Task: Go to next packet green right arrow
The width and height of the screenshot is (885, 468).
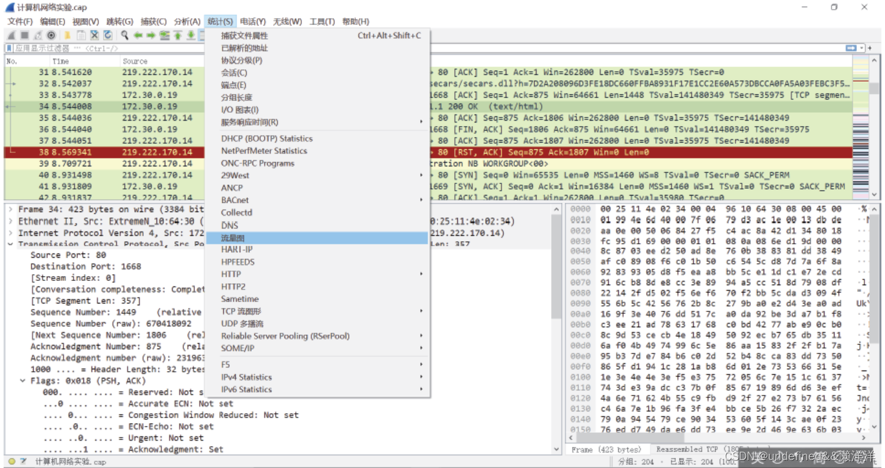Action: tap(150, 35)
